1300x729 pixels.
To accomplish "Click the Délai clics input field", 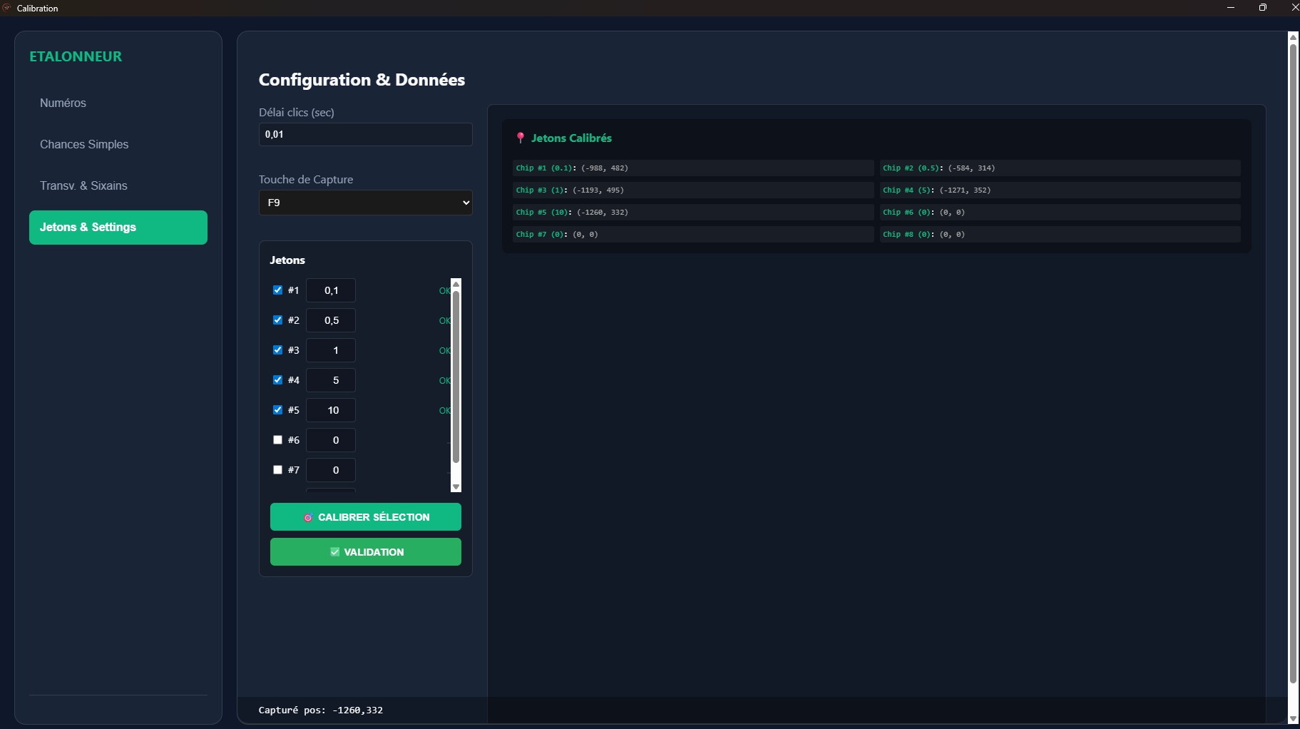I will (x=365, y=134).
